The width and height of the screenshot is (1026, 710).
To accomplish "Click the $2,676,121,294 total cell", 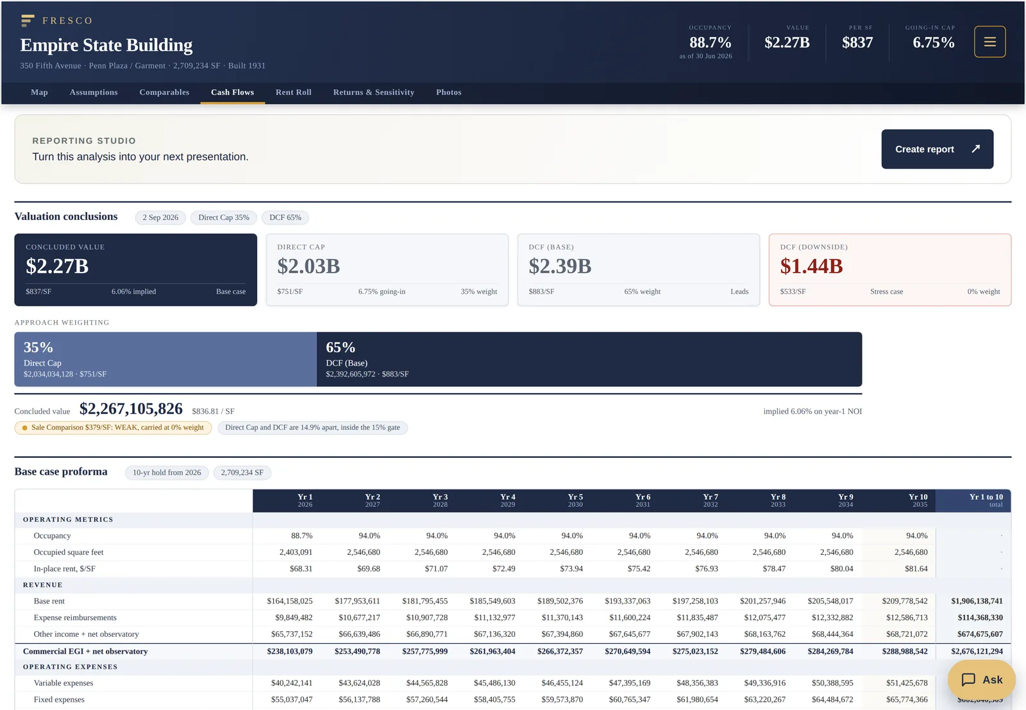I will (977, 651).
